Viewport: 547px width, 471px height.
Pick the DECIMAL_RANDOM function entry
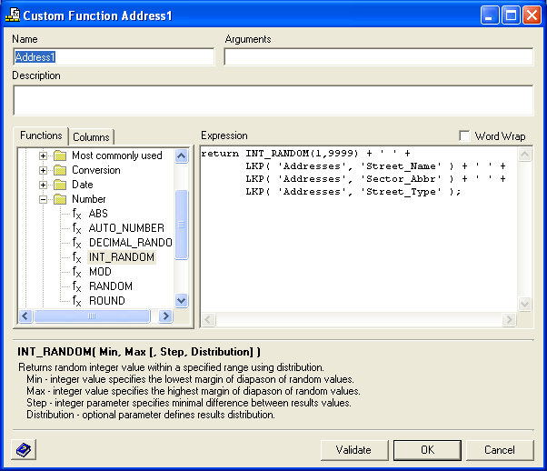coord(130,243)
